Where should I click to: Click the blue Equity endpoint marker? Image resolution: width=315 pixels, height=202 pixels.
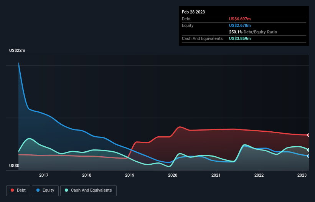point(308,156)
